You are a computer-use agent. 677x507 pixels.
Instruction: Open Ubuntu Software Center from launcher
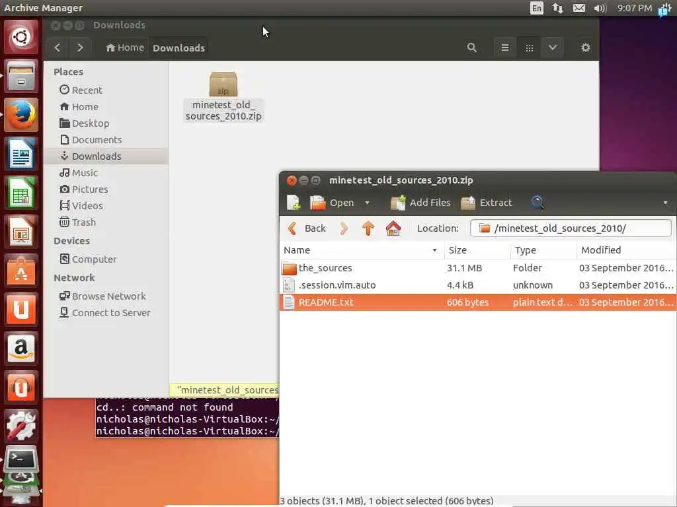click(x=20, y=270)
